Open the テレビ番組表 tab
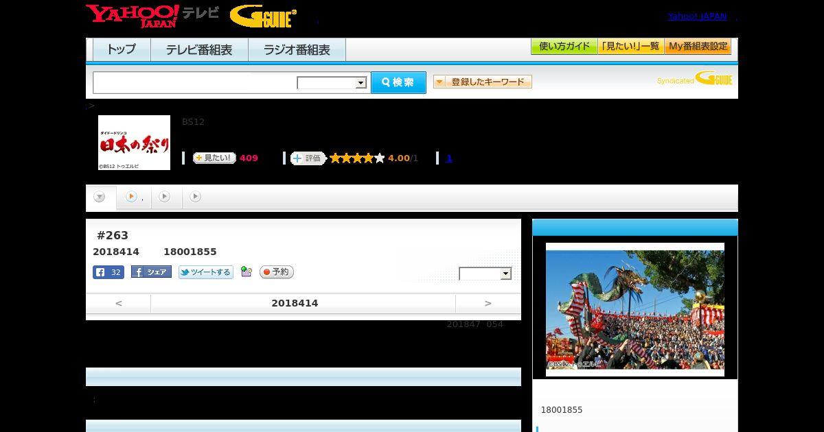The height and width of the screenshot is (432, 824). (199, 50)
